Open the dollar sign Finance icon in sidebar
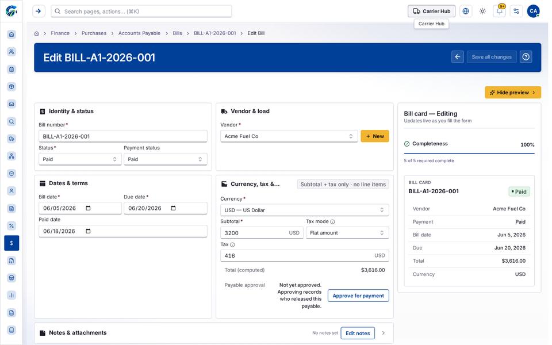552x345 pixels. [11, 243]
